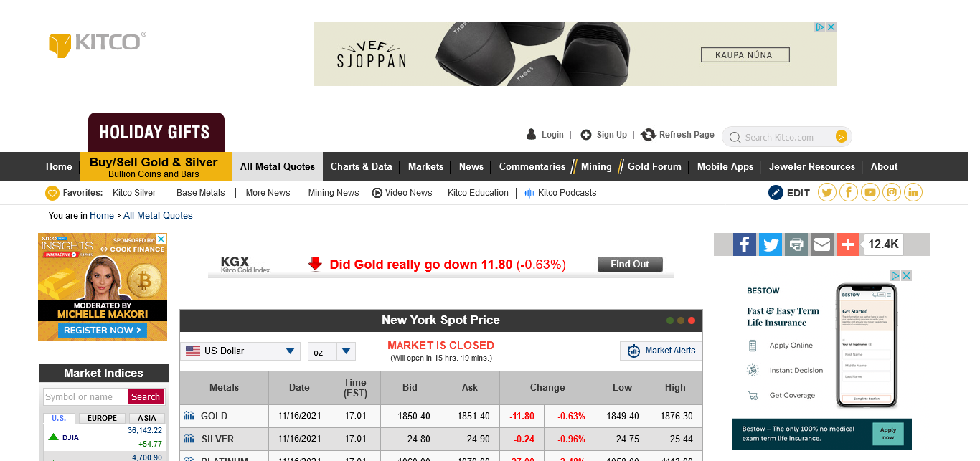Click the LinkedIn circle icon
This screenshot has width=980, height=461.
click(913, 192)
